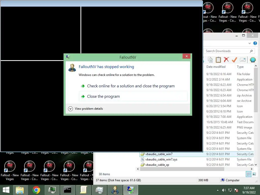
Task: Click the Copy icon in Explorer toolbar
Action: (210, 60)
